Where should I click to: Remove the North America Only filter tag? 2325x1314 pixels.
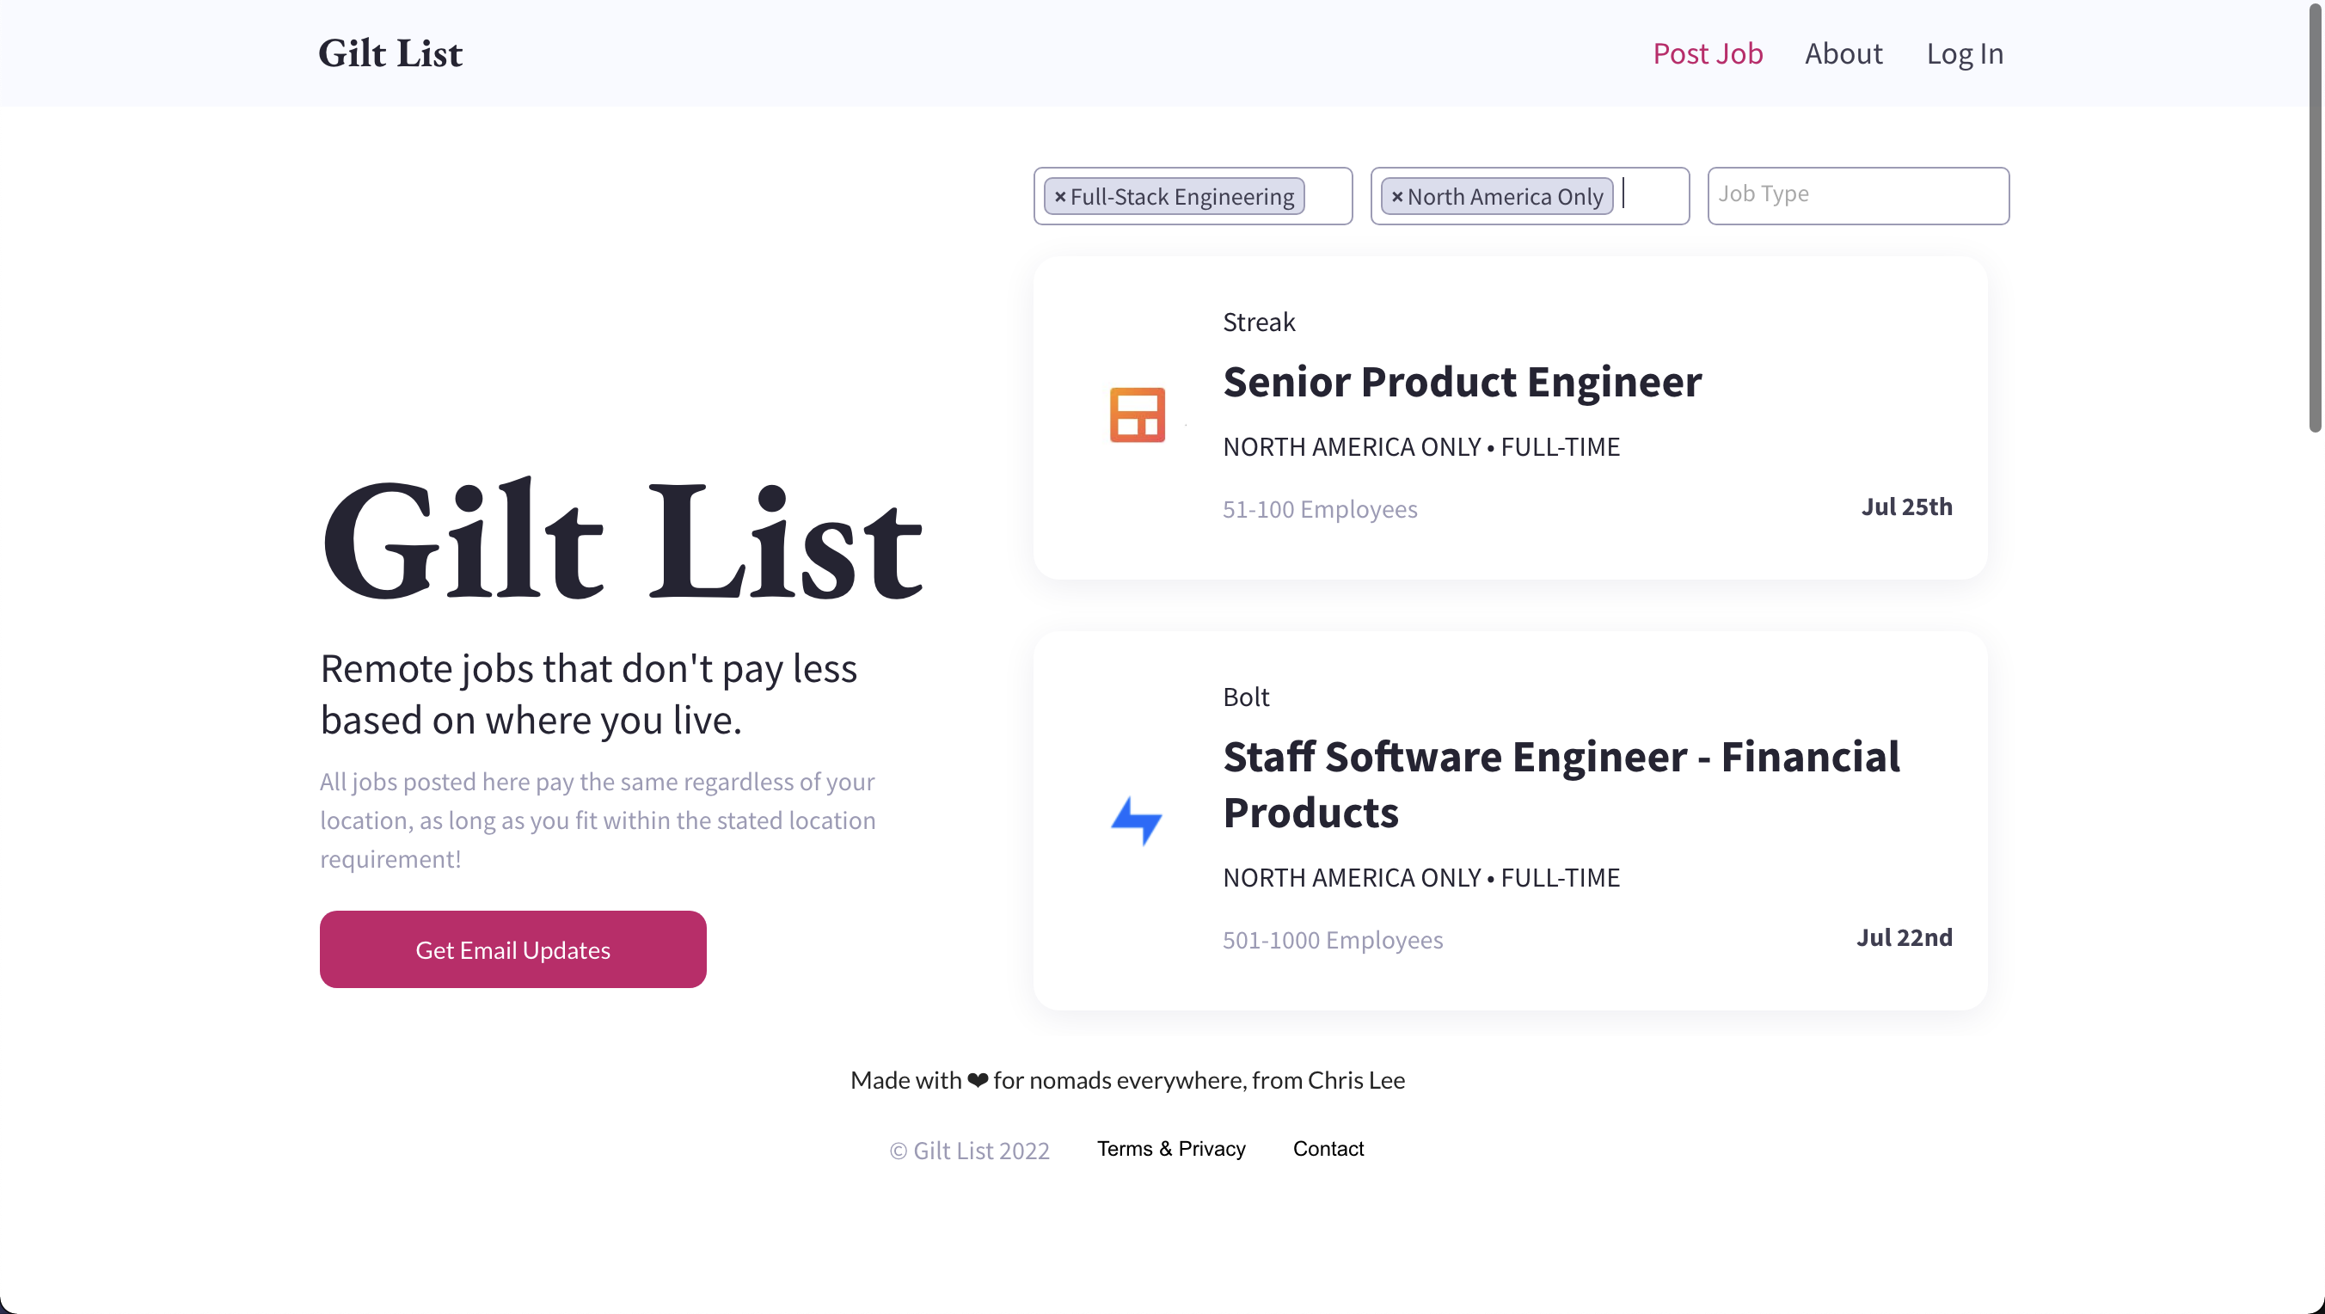point(1397,197)
